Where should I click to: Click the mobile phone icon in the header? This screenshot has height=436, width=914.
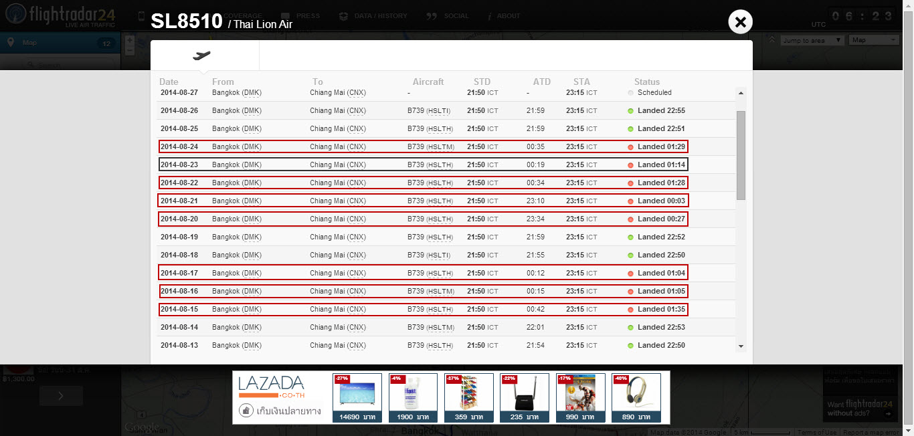(x=141, y=15)
